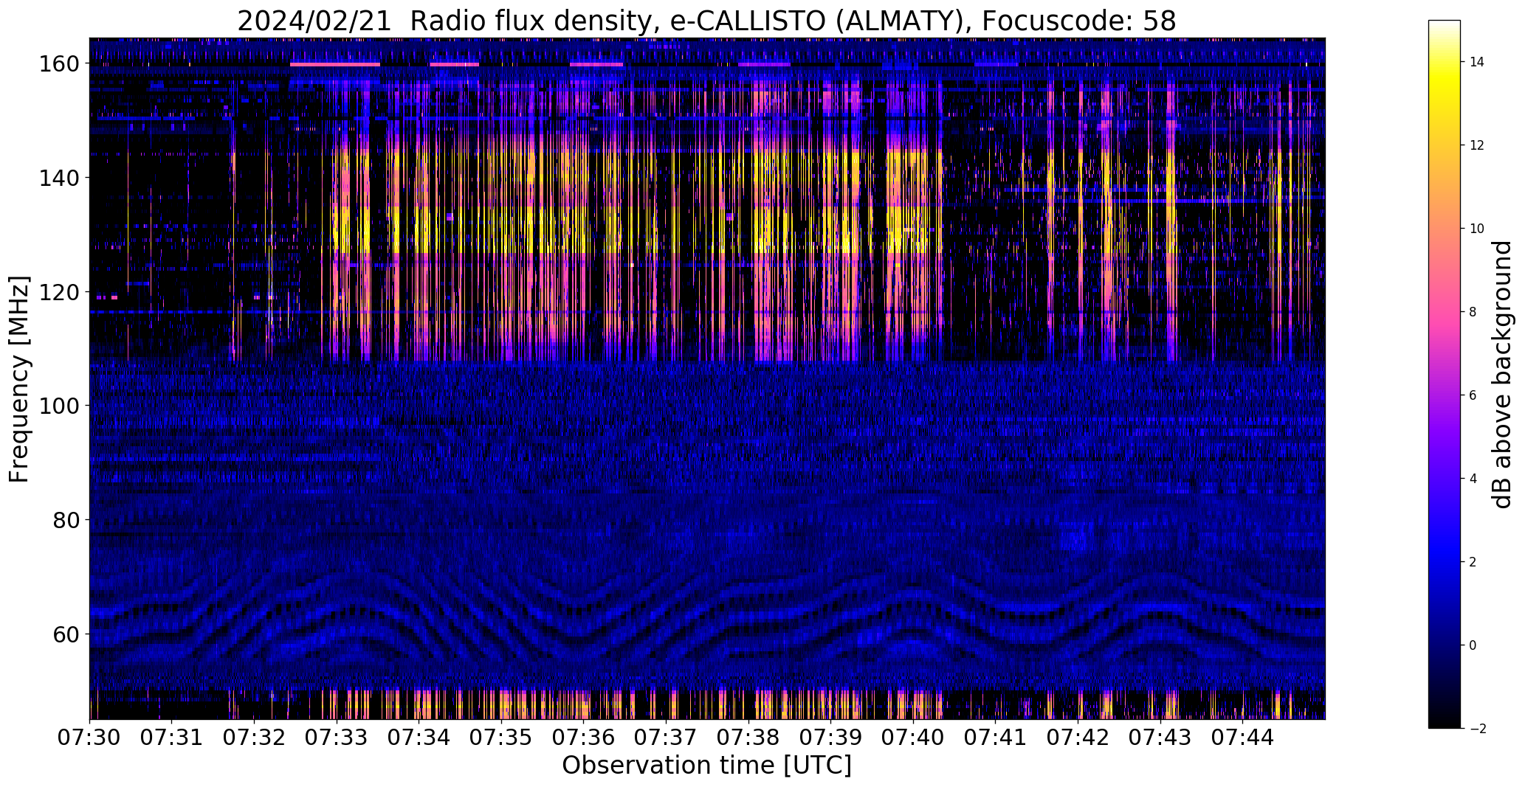Select the 07:31 time tick label
The height and width of the screenshot is (787, 1525).
[172, 738]
